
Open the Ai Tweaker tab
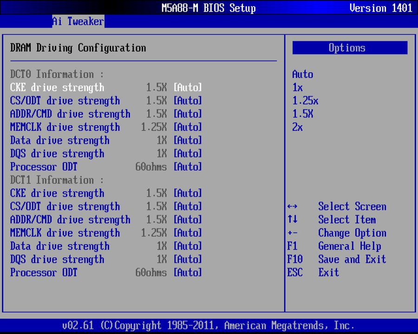point(78,21)
